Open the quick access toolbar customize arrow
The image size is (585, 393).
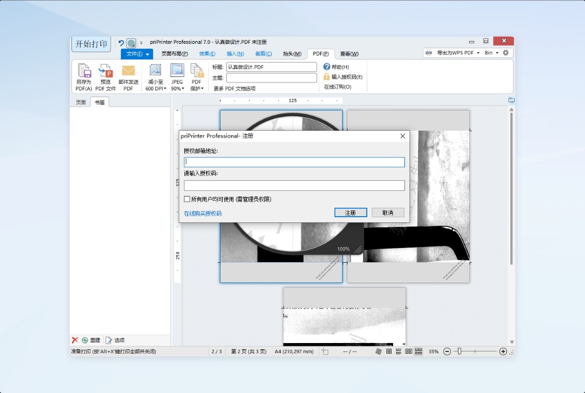coord(141,43)
